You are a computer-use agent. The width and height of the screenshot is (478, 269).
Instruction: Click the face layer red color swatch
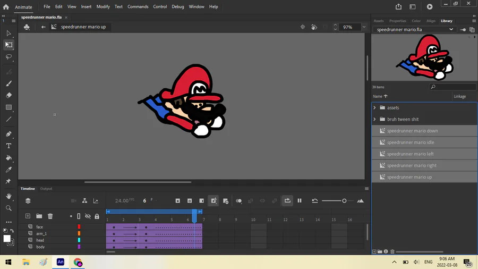pyautogui.click(x=79, y=226)
